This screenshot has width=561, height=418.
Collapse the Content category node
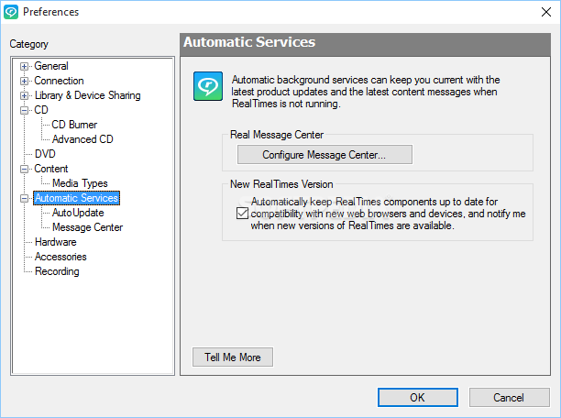(x=24, y=169)
